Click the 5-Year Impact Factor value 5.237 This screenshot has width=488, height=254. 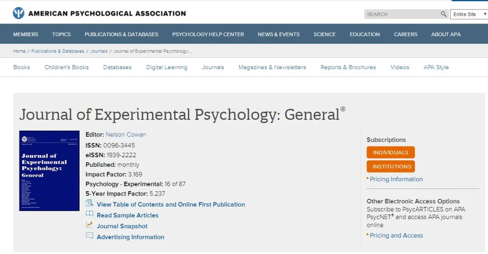(x=157, y=193)
